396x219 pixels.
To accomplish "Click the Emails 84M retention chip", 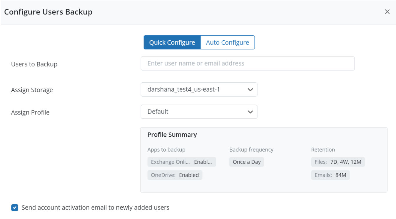I will (330, 175).
